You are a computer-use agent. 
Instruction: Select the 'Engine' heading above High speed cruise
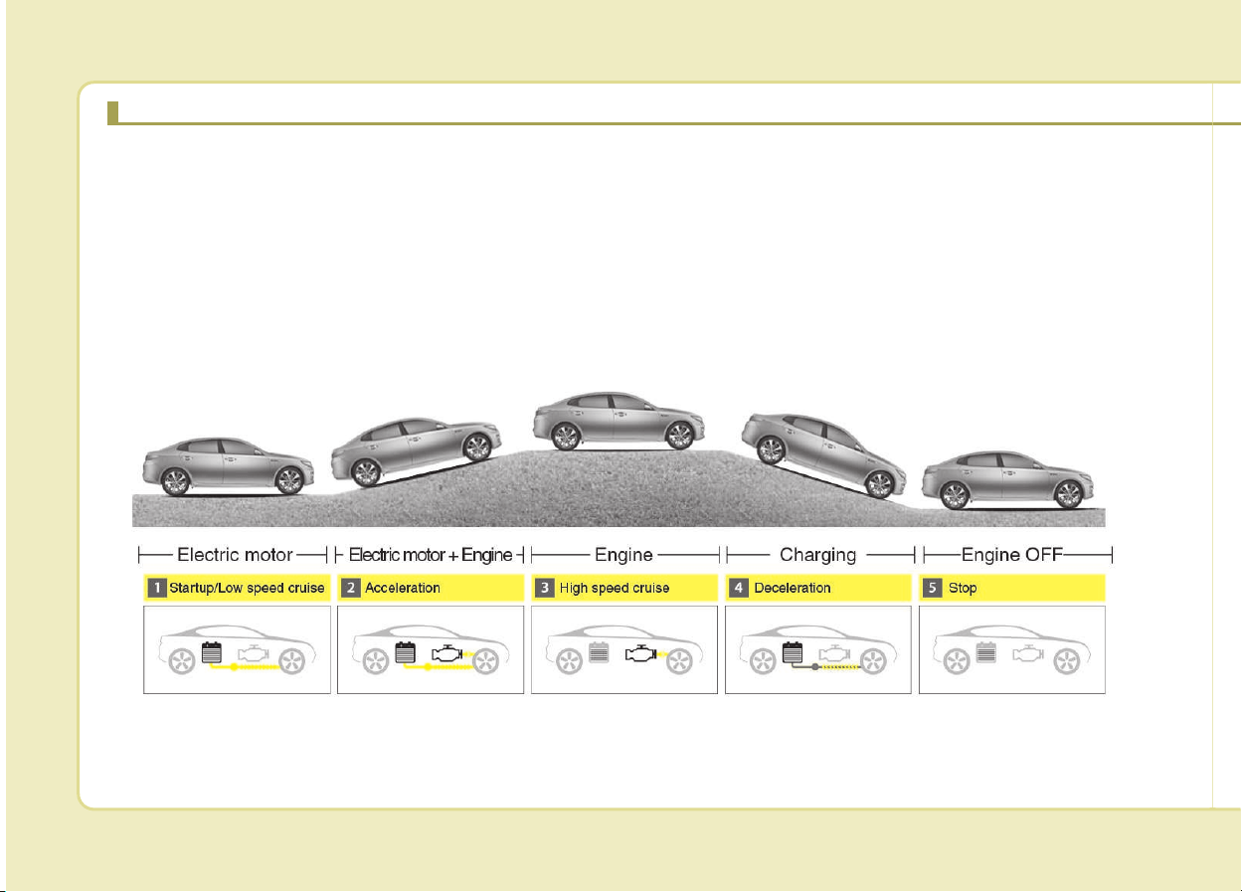[x=623, y=555]
